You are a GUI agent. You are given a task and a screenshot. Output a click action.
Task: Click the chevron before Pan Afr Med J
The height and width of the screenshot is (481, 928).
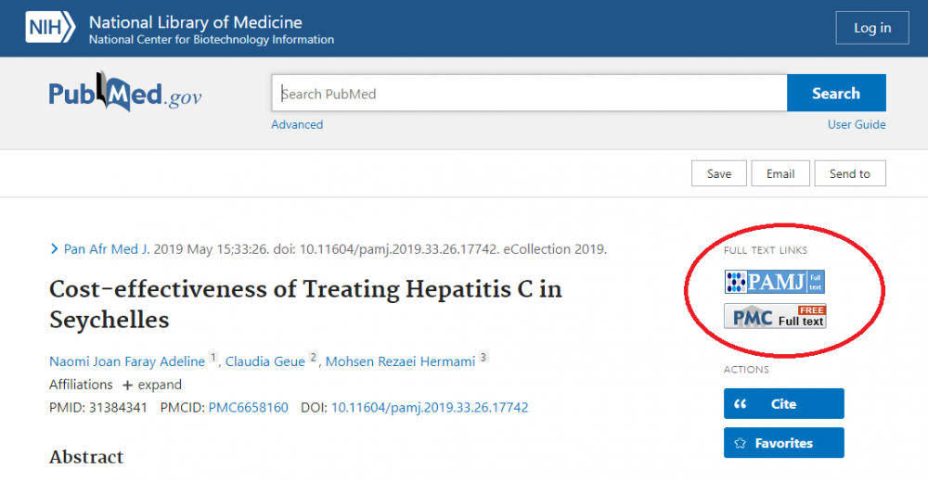[x=54, y=249]
